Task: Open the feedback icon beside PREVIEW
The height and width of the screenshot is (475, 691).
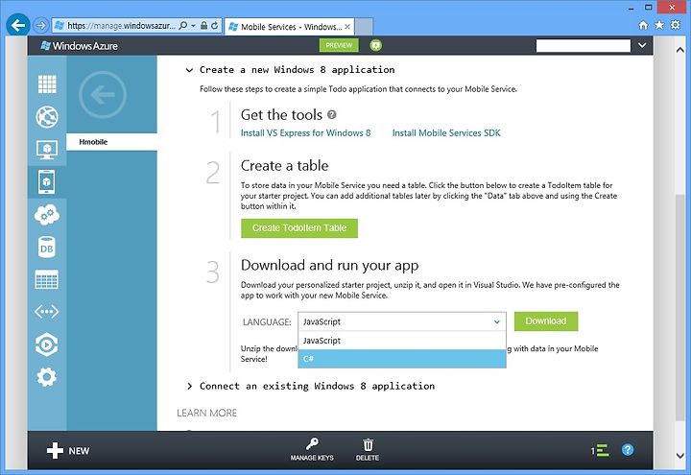Action: [x=376, y=45]
